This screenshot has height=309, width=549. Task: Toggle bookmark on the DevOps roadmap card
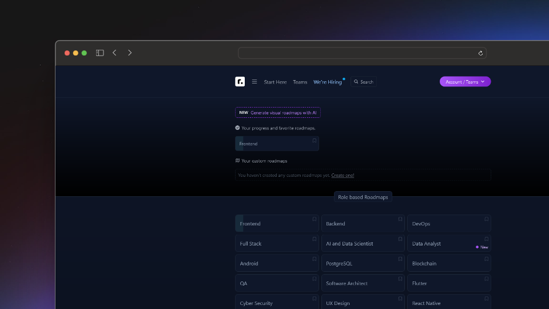(x=486, y=219)
